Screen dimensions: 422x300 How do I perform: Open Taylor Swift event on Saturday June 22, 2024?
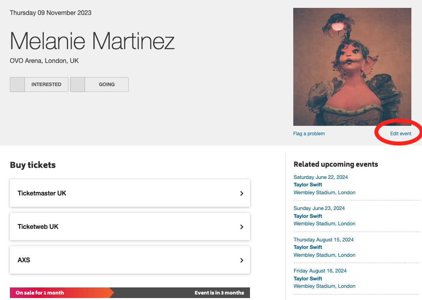307,185
